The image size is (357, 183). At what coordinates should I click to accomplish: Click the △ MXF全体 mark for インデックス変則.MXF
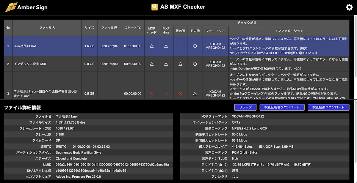[x=166, y=64]
